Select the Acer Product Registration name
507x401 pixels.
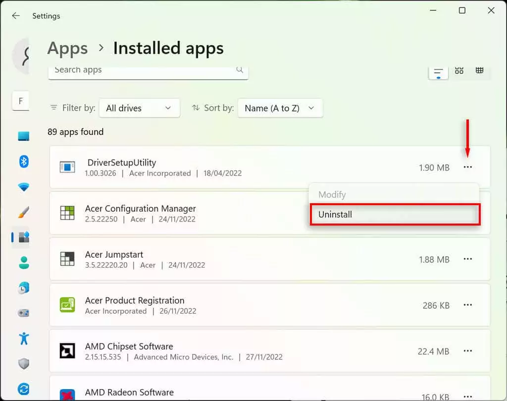pyautogui.click(x=135, y=300)
